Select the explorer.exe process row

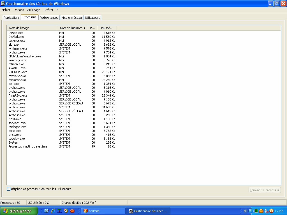[62, 80]
